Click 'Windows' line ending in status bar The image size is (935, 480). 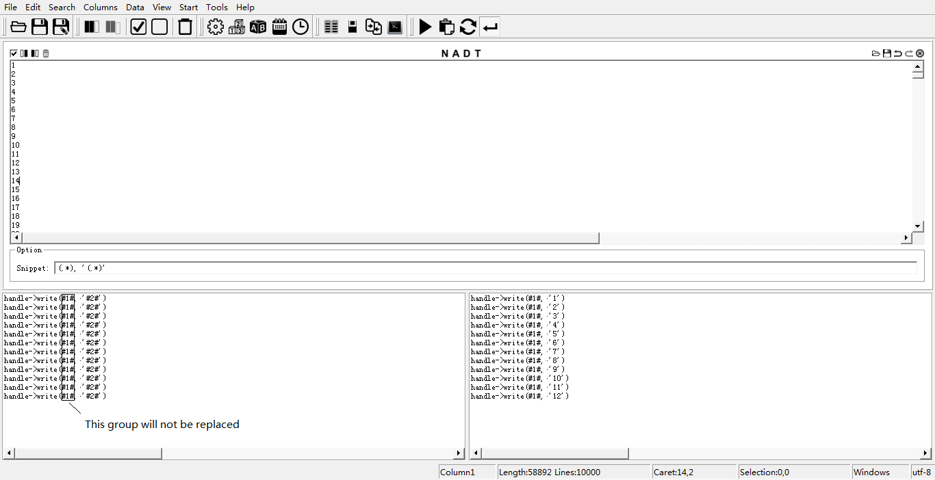tap(871, 472)
